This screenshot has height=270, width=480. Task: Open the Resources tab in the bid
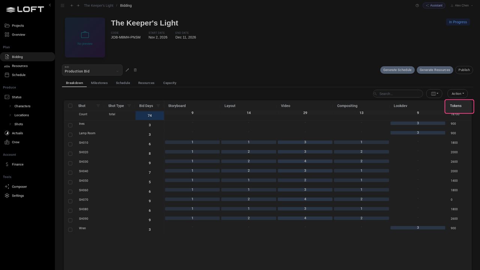[146, 83]
